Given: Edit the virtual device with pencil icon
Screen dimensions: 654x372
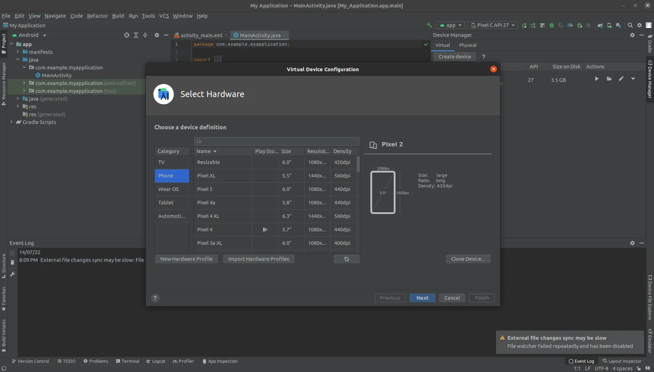Looking at the screenshot, I should tap(621, 79).
